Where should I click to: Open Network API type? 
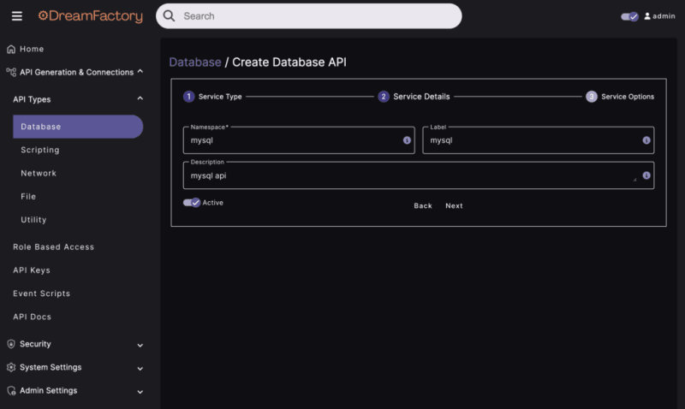pyautogui.click(x=39, y=174)
